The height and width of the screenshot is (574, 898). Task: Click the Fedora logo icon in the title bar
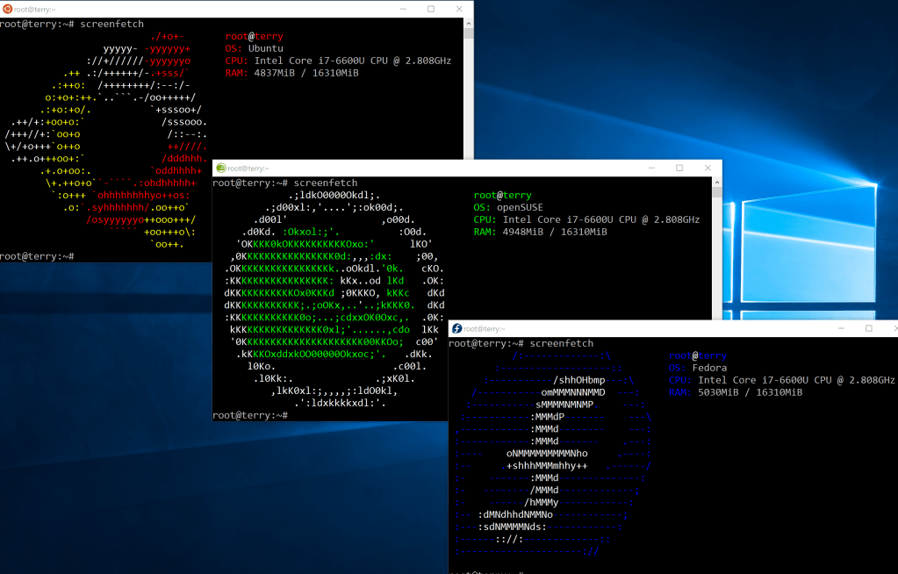457,328
